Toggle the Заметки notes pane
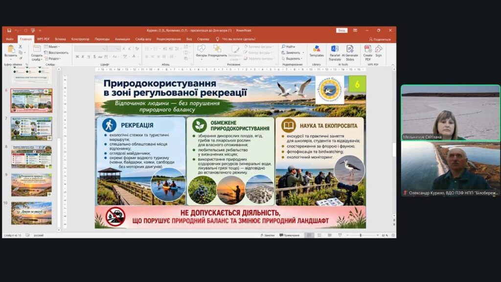Screen dimensions: 501x282 268,235
